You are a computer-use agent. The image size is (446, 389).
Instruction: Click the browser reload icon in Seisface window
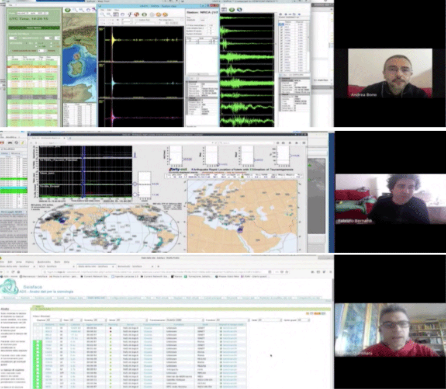[x=13, y=272]
